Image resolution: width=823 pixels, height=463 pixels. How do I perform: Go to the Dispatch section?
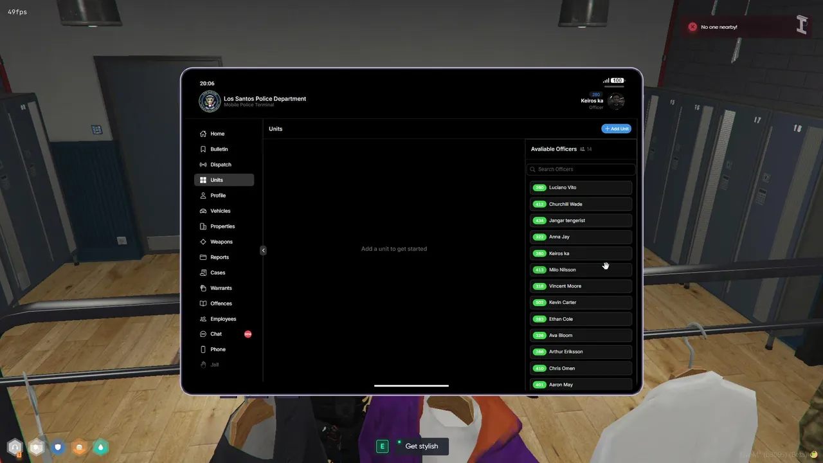(x=224, y=165)
